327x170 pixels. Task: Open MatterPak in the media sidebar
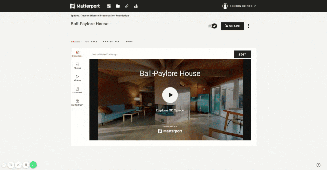77,103
